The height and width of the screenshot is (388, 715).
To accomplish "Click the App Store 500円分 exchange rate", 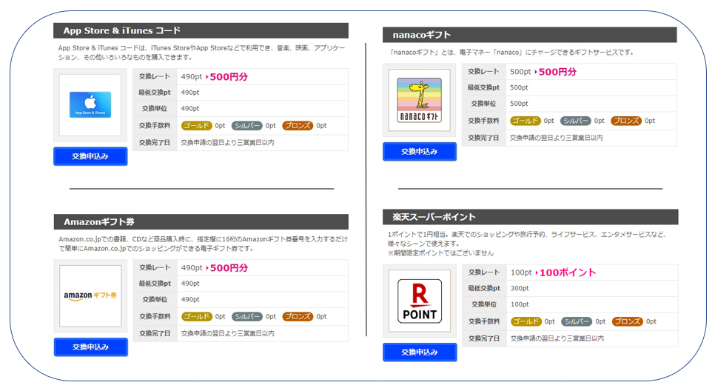I will [229, 76].
